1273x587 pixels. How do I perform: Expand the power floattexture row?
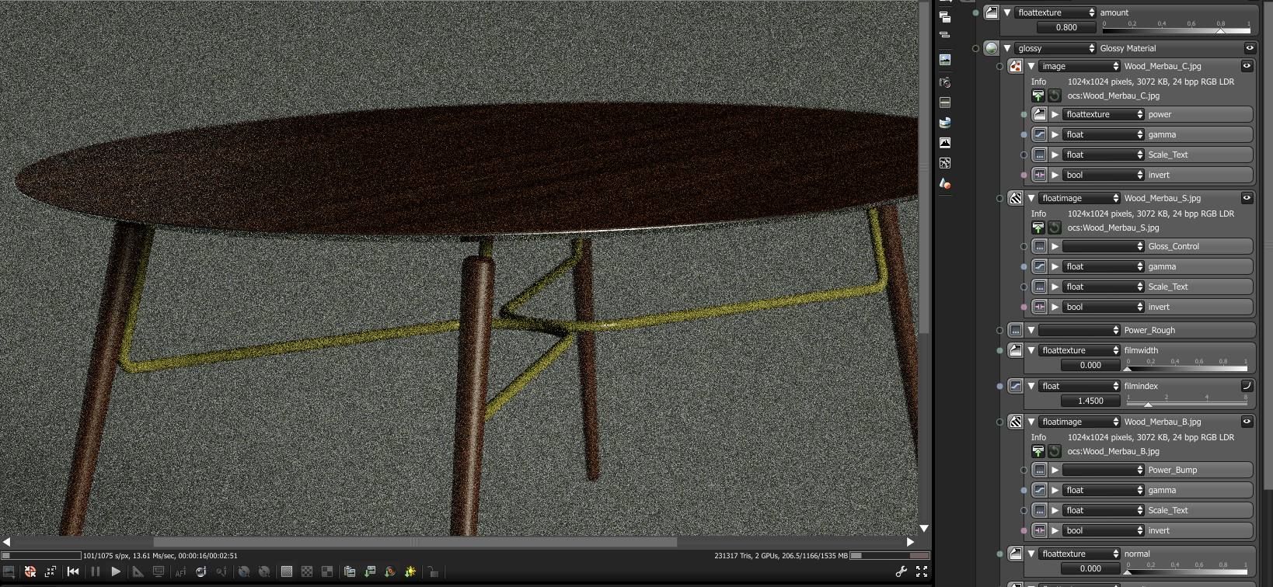click(1055, 114)
